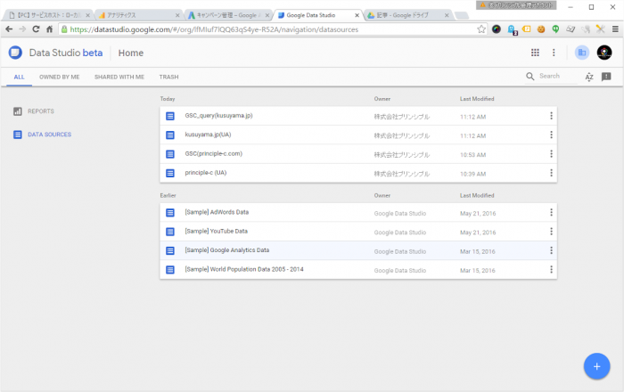624x392 pixels.
Task: Open more options for [Sample] Google Analytics Data
Action: (x=551, y=250)
